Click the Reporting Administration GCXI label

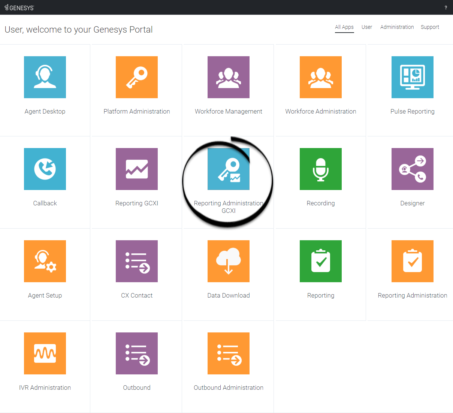click(229, 207)
